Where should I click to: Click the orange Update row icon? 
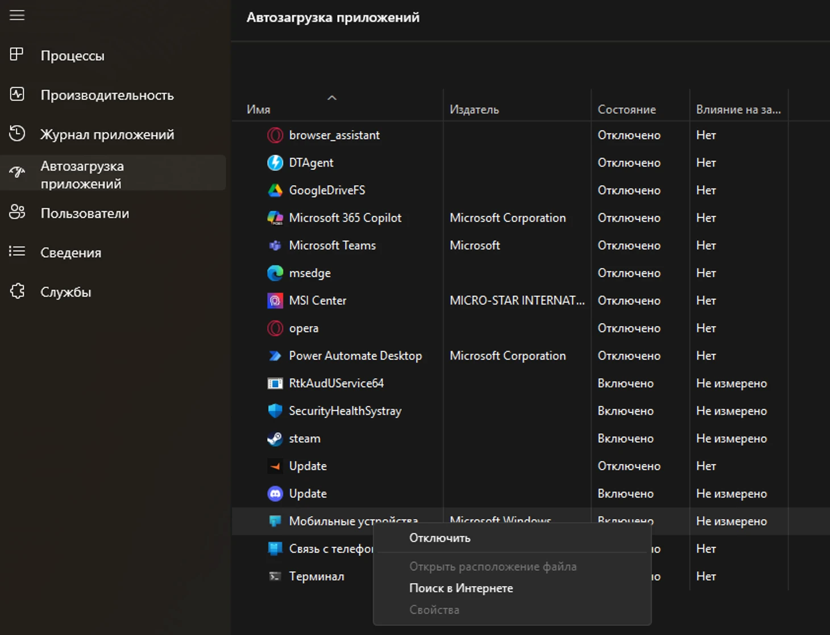click(275, 466)
